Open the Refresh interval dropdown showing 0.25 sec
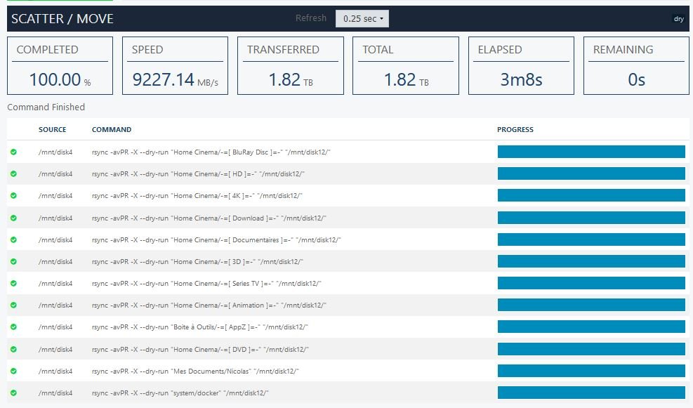 click(x=362, y=18)
